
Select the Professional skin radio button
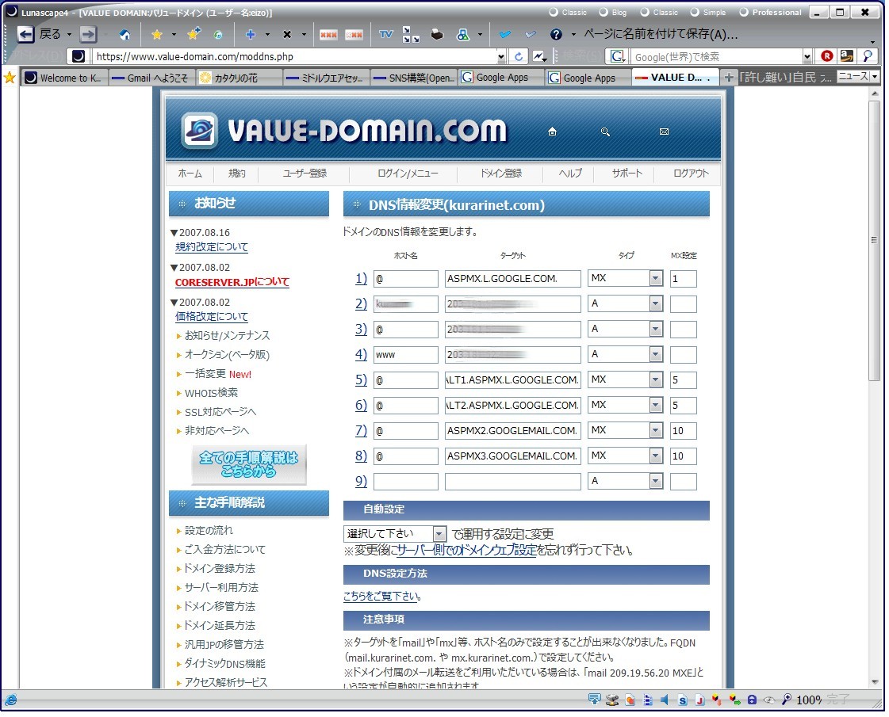(744, 12)
